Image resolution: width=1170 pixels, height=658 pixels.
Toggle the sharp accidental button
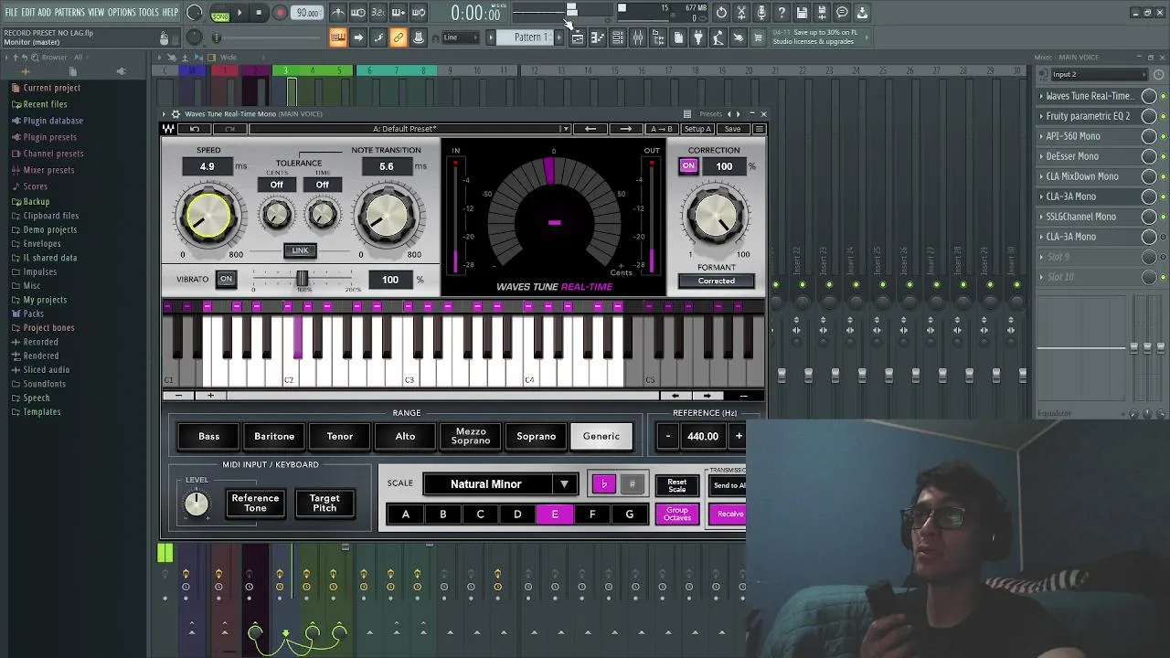pyautogui.click(x=632, y=484)
